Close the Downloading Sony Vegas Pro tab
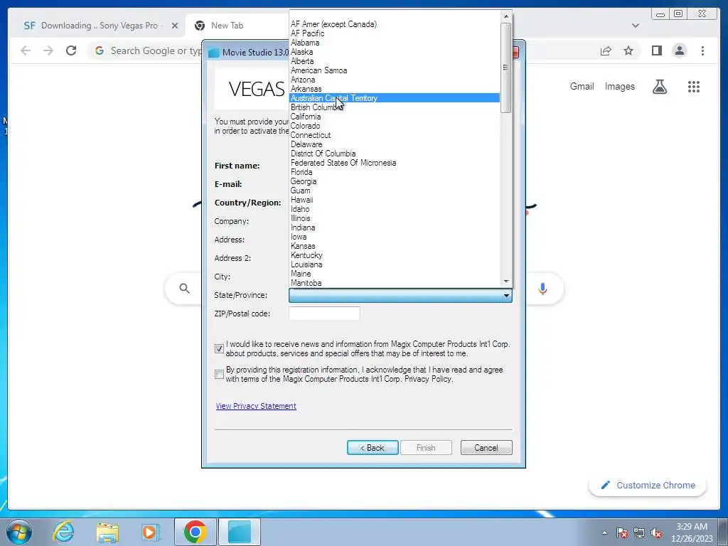This screenshot has width=728, height=546. 175,26
